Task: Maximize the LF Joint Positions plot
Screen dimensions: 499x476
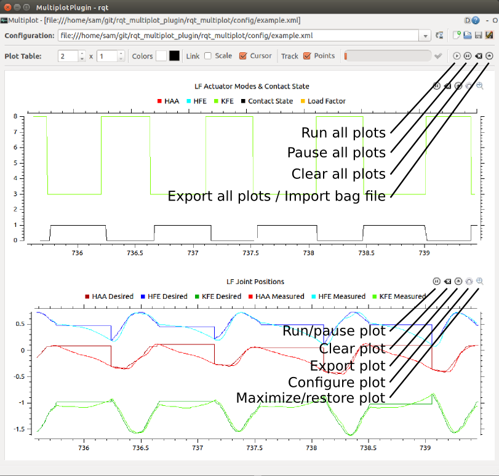Action: pos(480,281)
